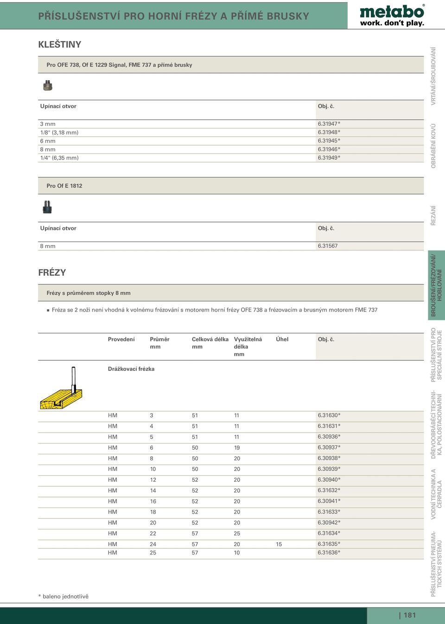The width and height of the screenshot is (445, 624).
Task: Click the collet image under Pro Of E 1812
Action: (47, 207)
